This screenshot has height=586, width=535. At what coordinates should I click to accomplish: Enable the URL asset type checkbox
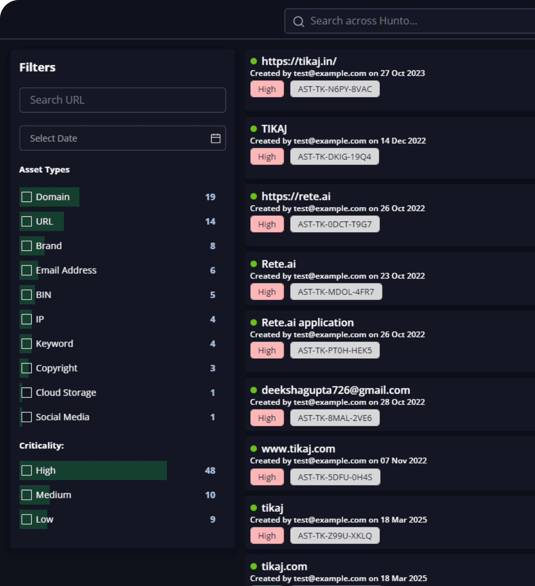tap(27, 222)
